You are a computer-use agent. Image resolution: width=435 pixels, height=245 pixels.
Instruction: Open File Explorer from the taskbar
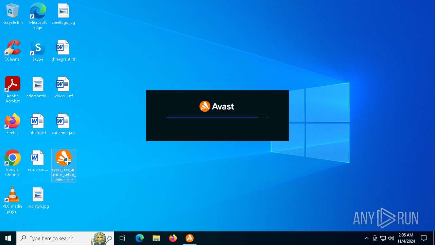pyautogui.click(x=156, y=238)
